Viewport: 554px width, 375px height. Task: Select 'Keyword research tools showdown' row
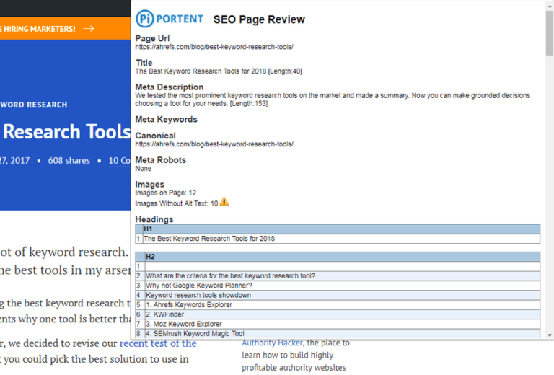pos(198,295)
